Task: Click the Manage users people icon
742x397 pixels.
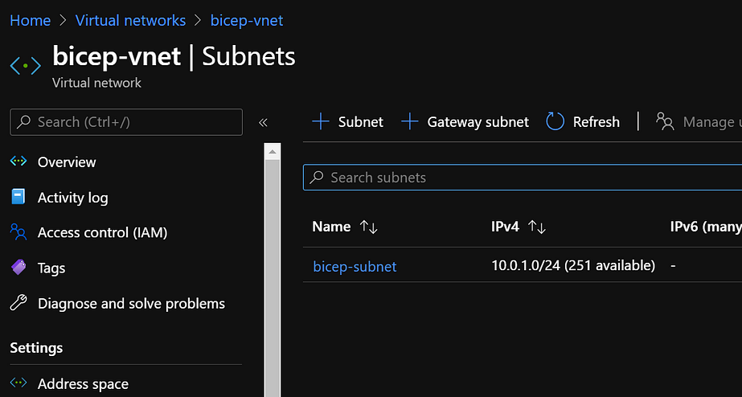Action: [x=665, y=121]
